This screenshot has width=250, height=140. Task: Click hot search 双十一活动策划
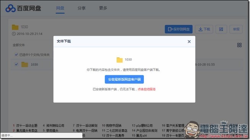tap(86, 125)
